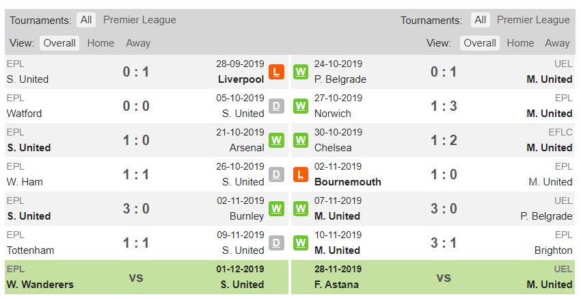Choose the right panel's Overall view

[479, 43]
